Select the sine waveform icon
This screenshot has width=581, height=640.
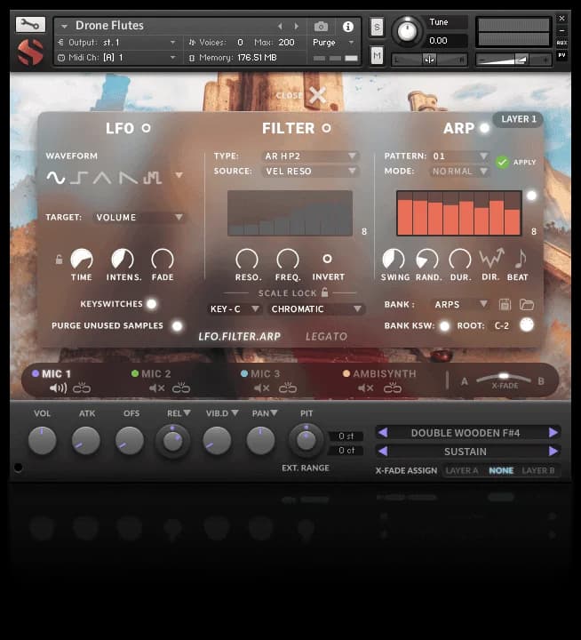56,177
